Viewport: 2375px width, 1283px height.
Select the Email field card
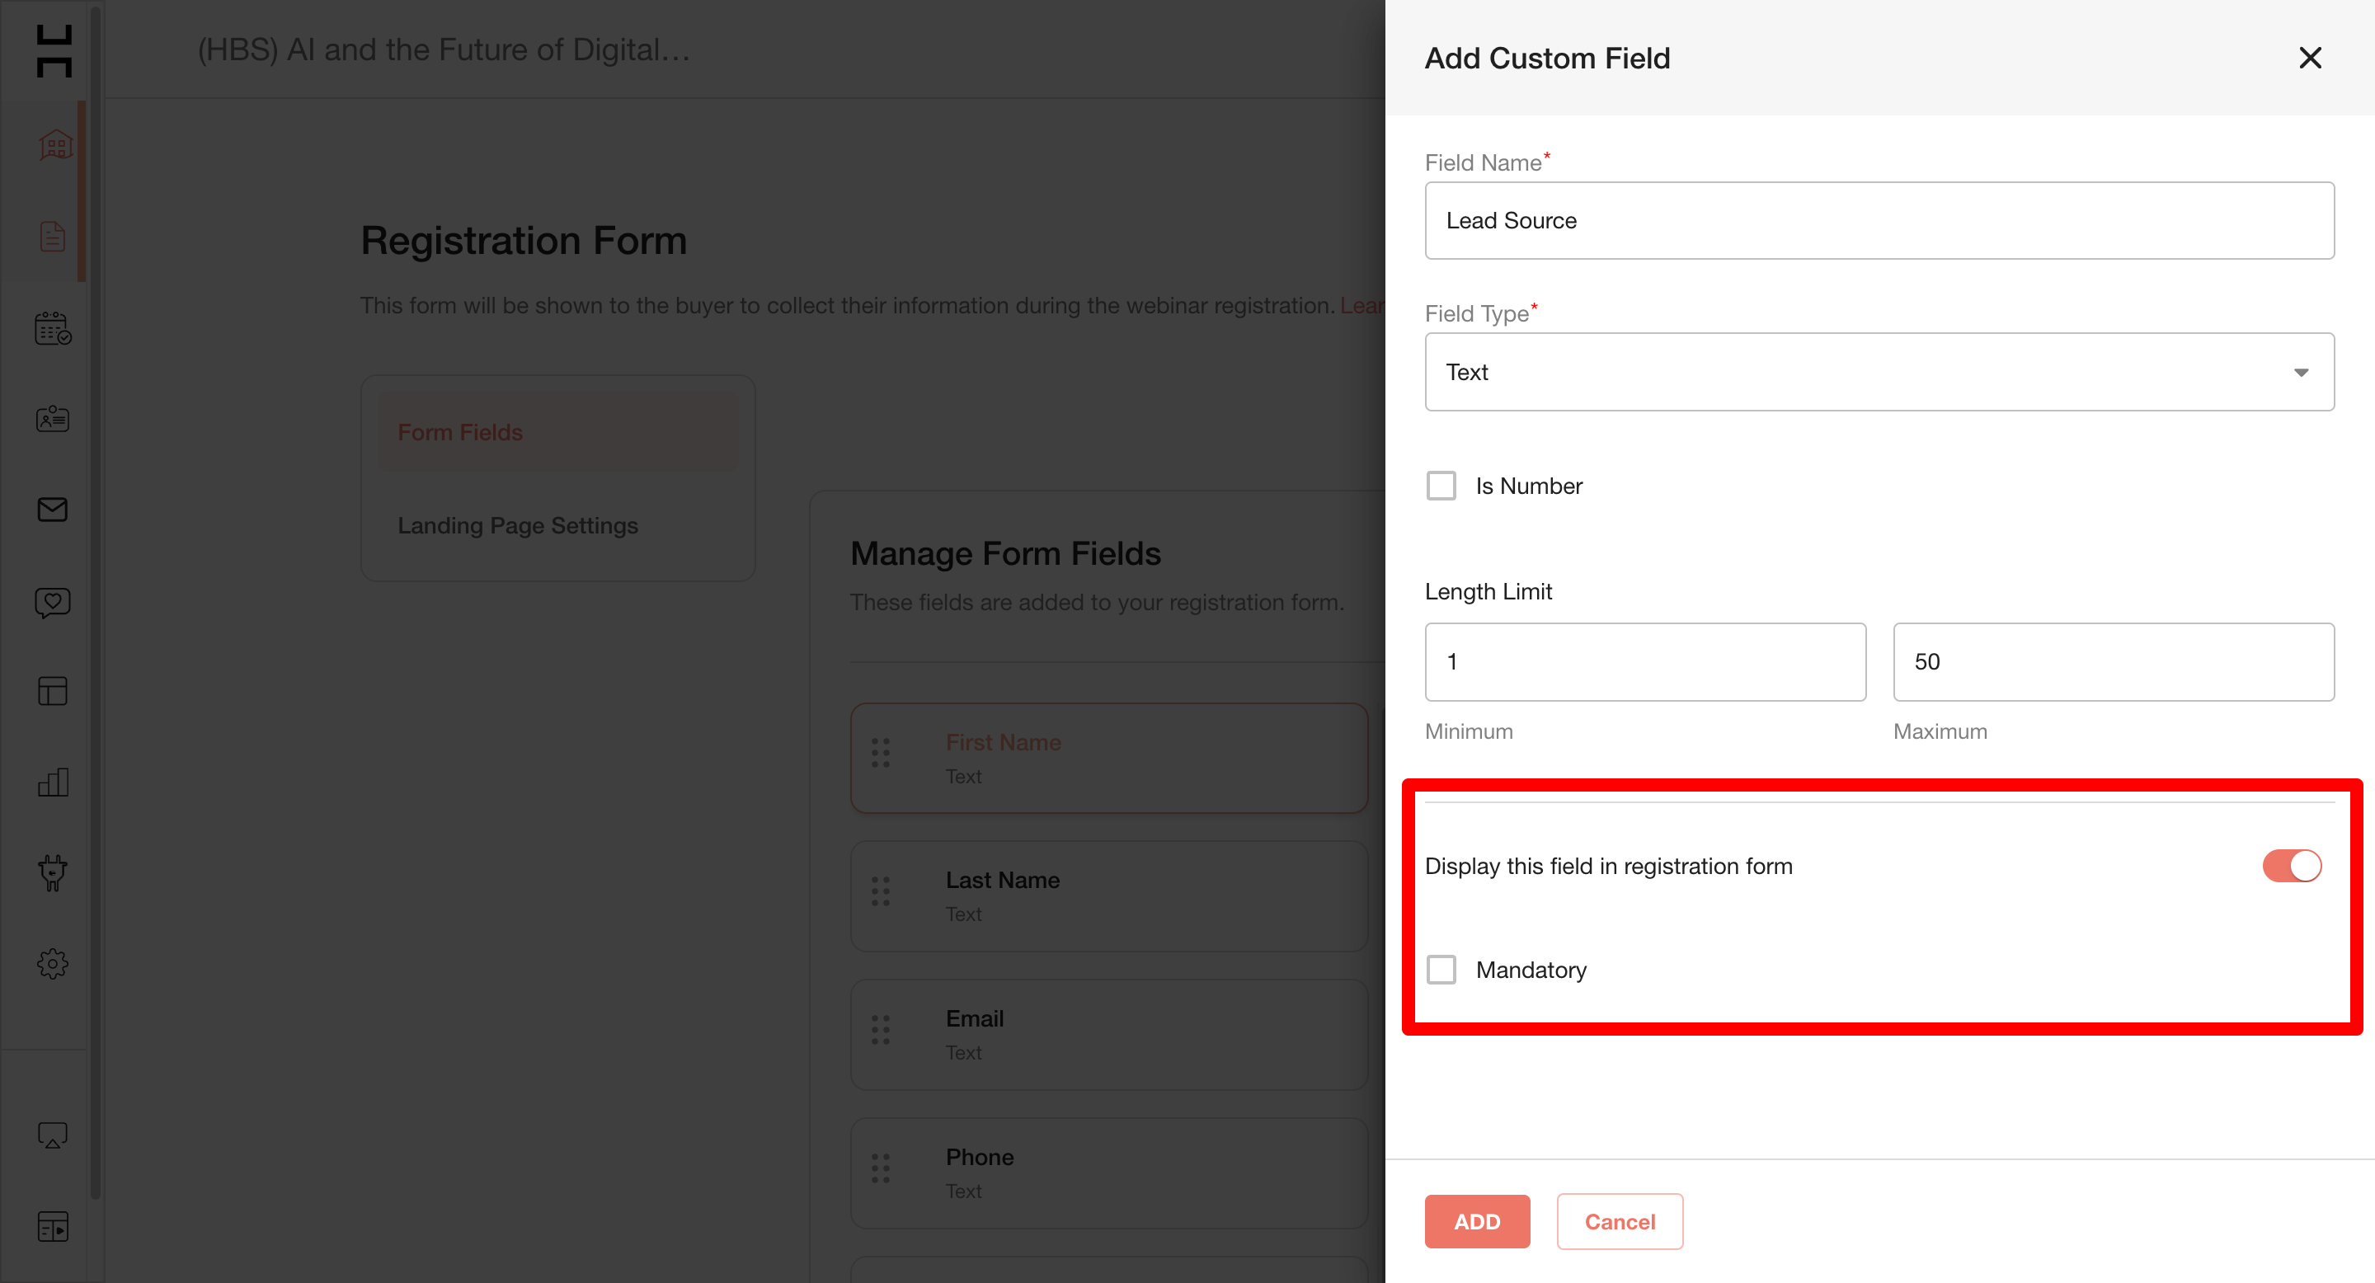(1109, 1035)
